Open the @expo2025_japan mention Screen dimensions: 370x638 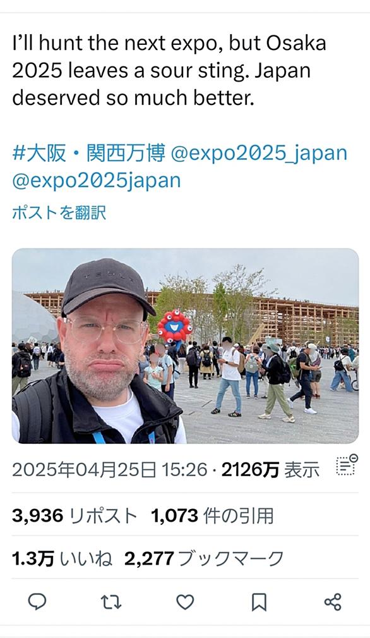click(x=259, y=154)
